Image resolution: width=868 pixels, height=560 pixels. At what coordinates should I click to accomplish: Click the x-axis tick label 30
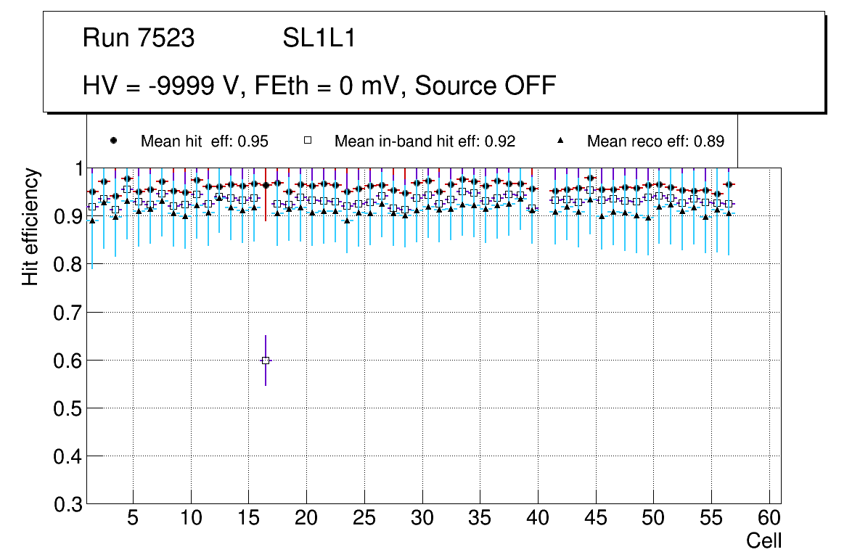[x=422, y=519]
